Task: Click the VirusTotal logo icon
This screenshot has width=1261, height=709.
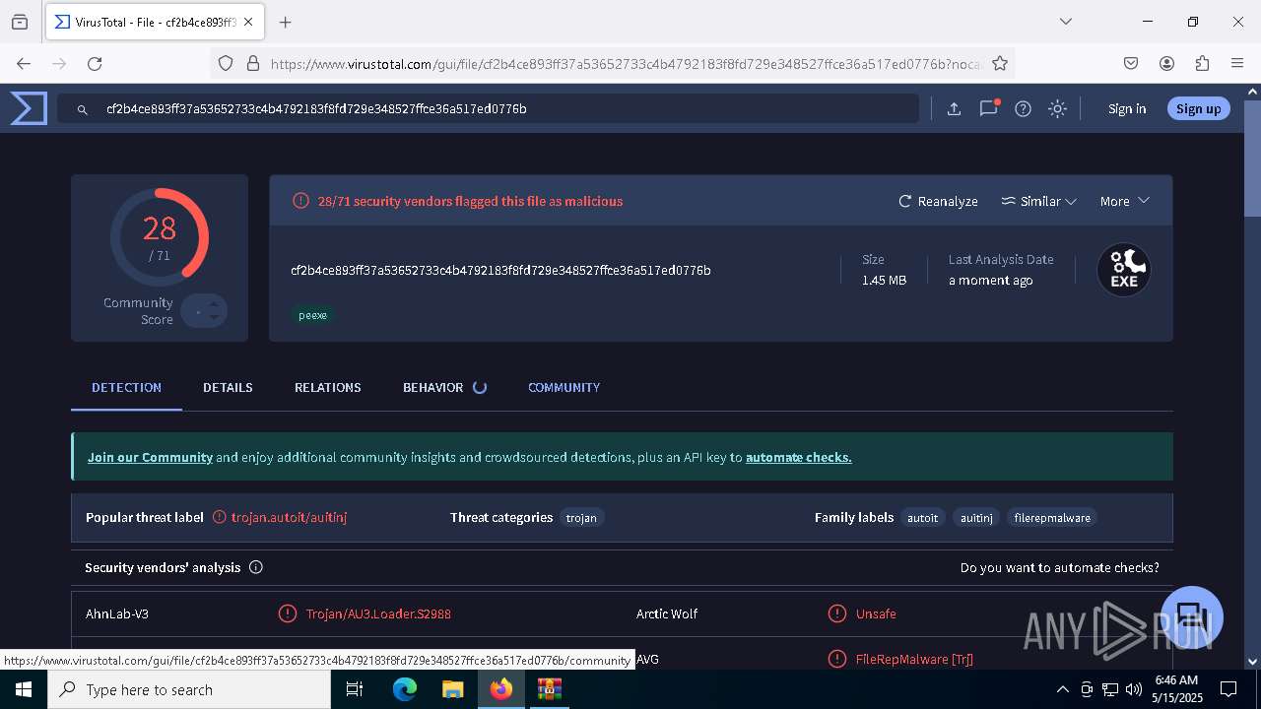Action: 29,108
